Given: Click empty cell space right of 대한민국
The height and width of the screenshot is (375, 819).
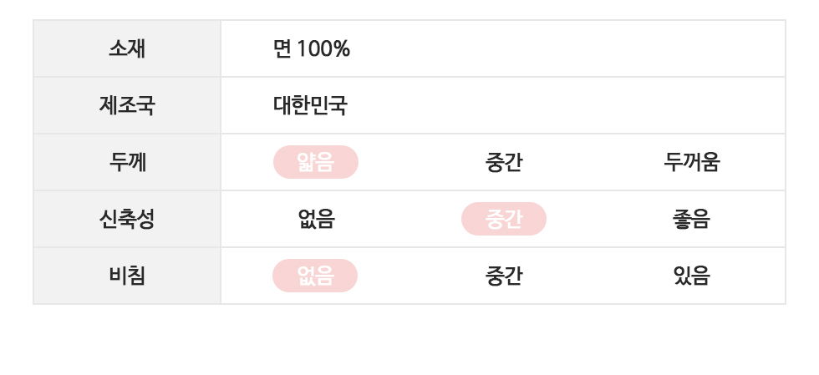Looking at the screenshot, I should (568, 105).
